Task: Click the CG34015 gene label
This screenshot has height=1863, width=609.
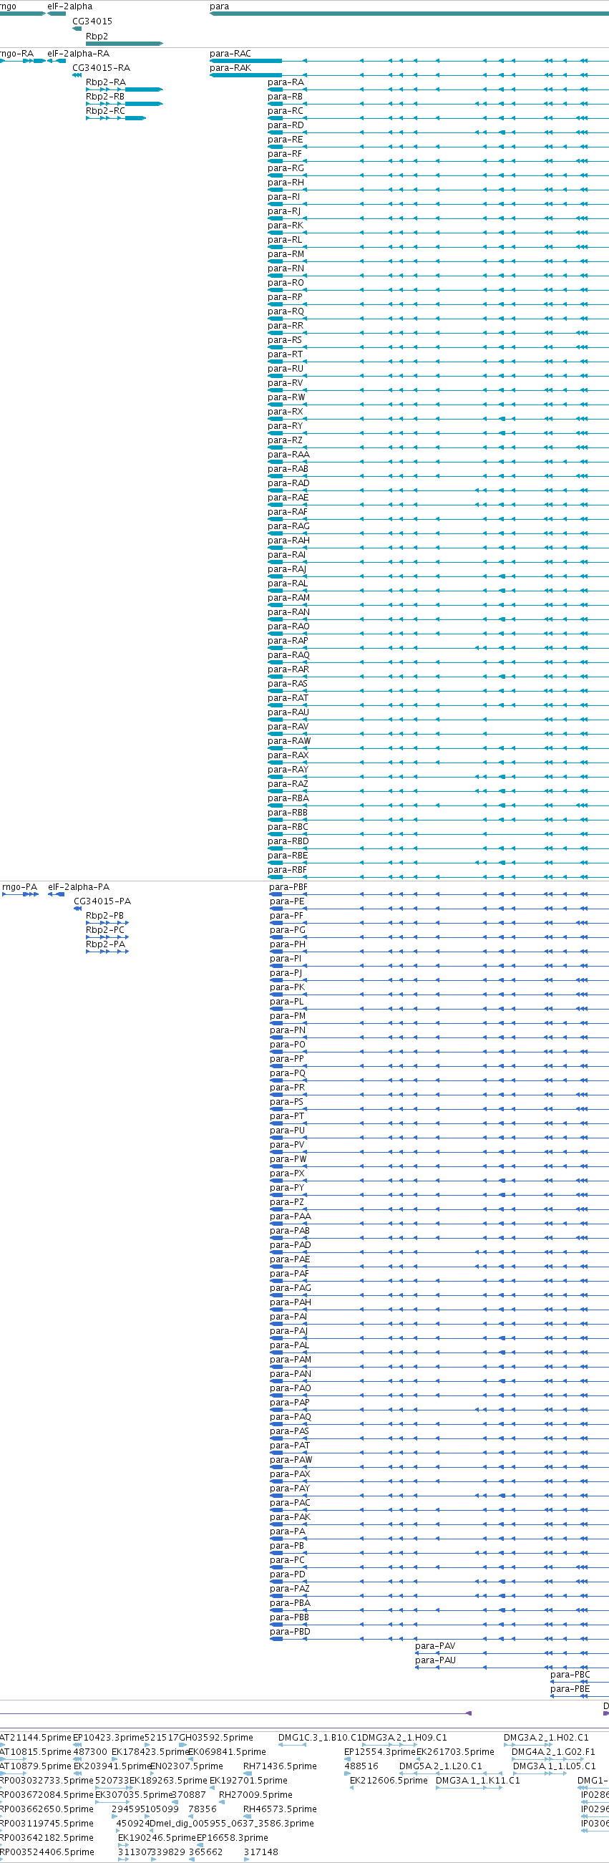Action: 92,21
